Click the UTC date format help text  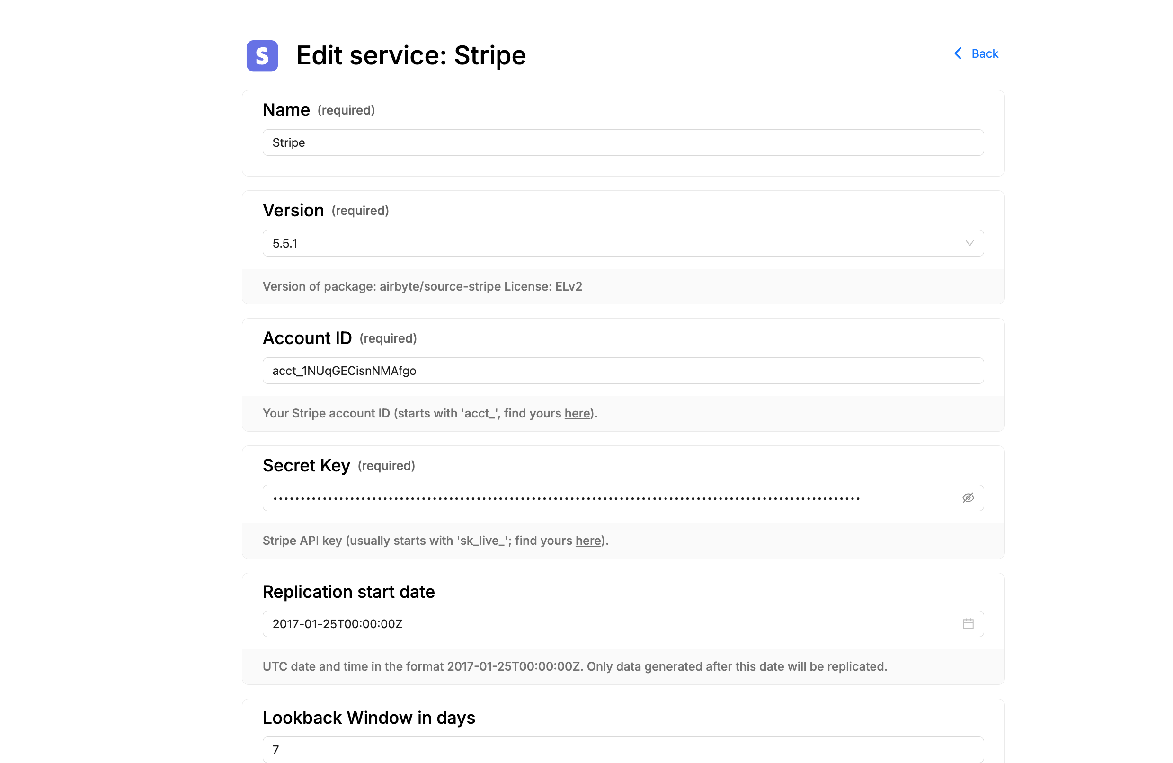pos(575,666)
